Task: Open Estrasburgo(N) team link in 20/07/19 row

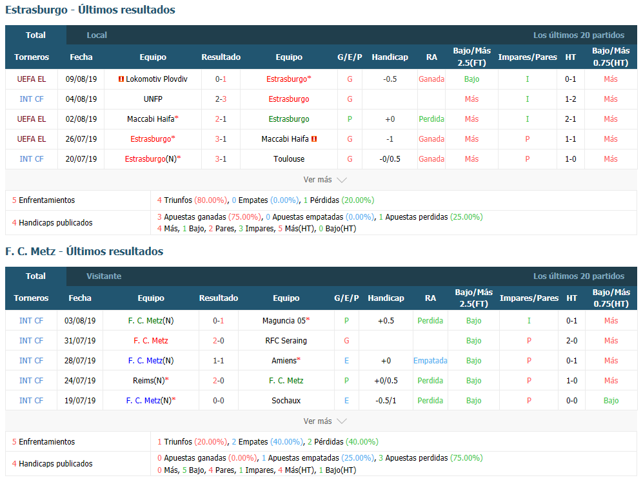Action: (x=151, y=159)
